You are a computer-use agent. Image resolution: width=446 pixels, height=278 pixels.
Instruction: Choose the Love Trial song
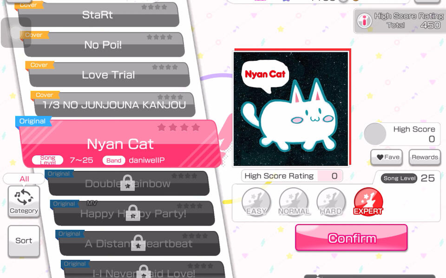[109, 75]
